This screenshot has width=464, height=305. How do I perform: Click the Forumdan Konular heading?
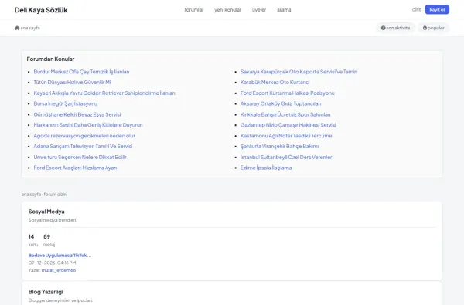(50, 59)
